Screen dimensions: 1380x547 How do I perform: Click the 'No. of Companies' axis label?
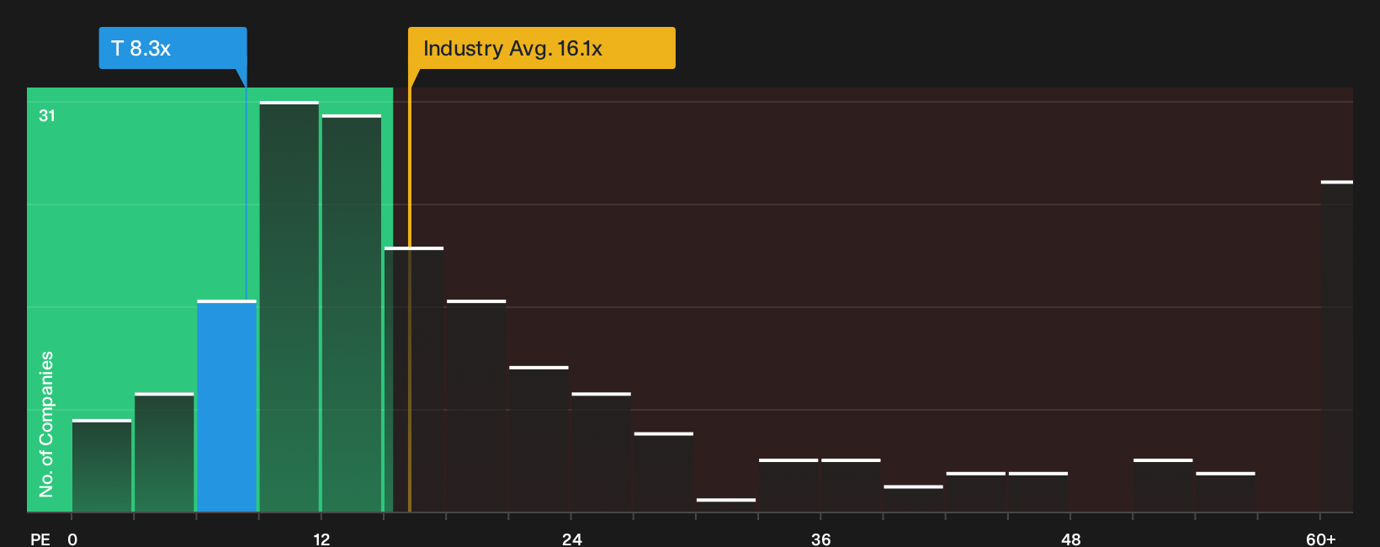point(46,423)
